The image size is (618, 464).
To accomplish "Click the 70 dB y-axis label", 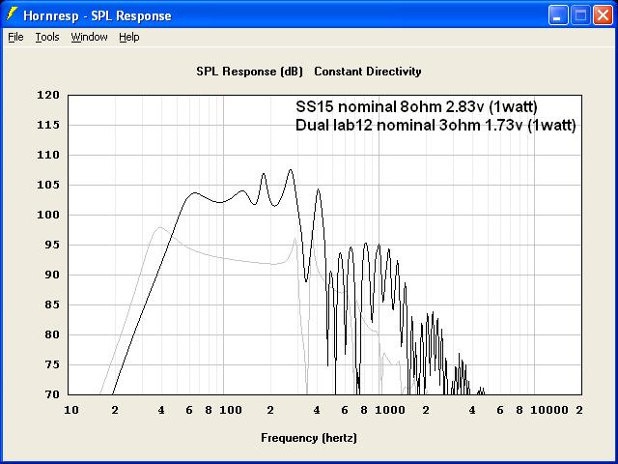I will 51,394.
